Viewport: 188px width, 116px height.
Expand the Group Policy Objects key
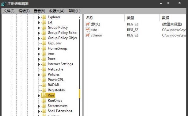(x=39, y=38)
